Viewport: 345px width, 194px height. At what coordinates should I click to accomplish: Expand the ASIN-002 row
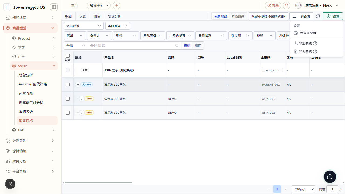(x=82, y=113)
